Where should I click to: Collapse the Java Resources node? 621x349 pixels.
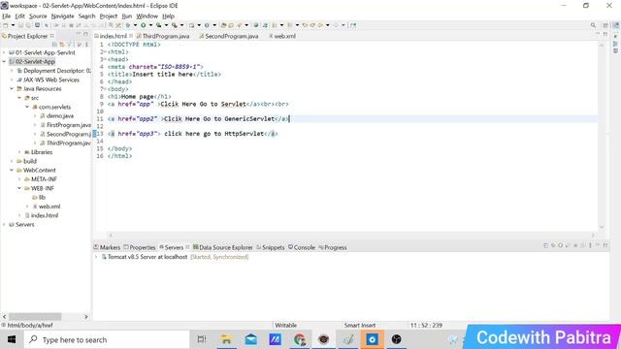(12, 89)
